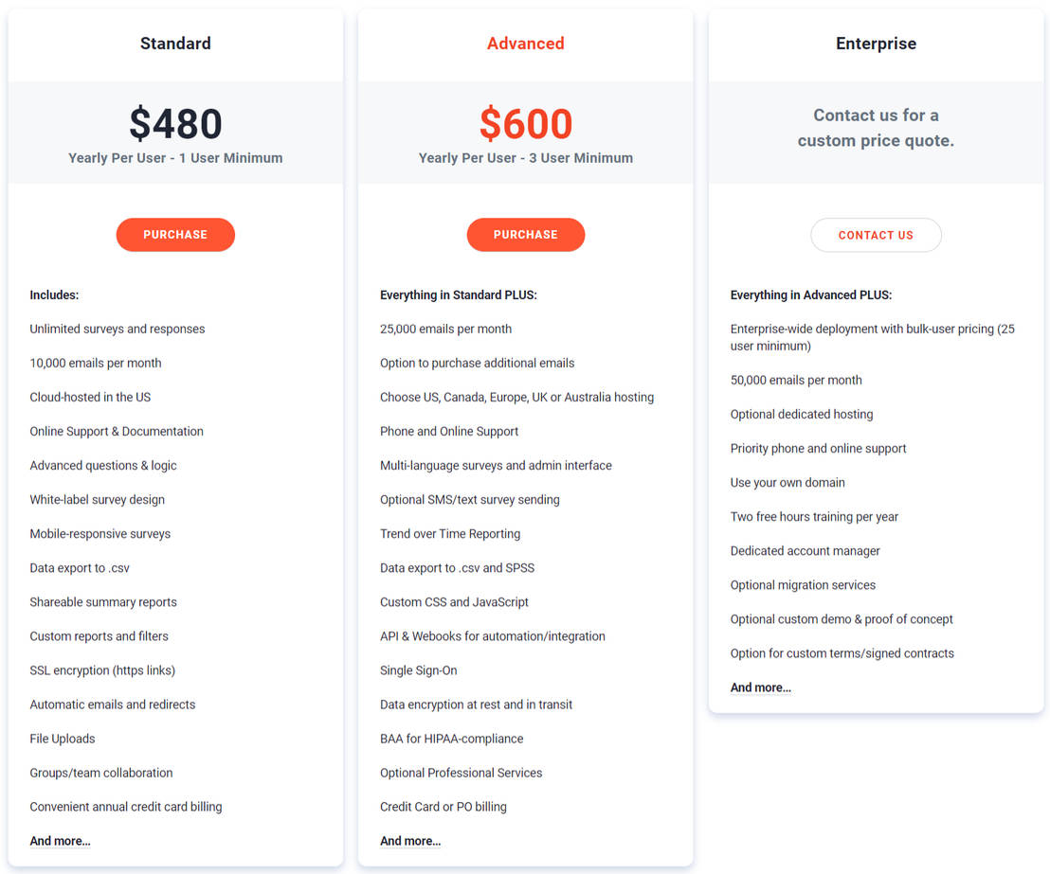The width and height of the screenshot is (1050, 874).
Task: Show the "And more..." link in the Enterprise plan
Action: [x=760, y=687]
